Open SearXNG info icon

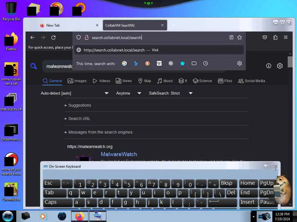(269, 66)
